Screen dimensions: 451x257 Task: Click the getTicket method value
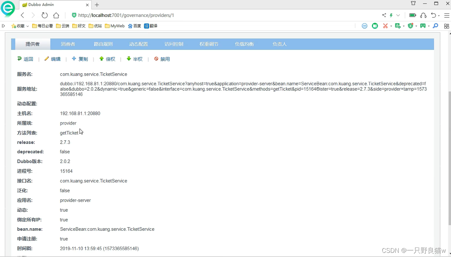click(x=69, y=133)
